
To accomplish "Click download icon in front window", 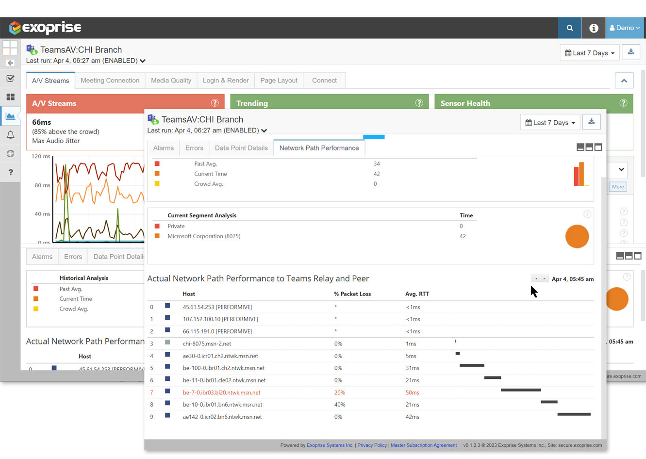I will pyautogui.click(x=592, y=122).
